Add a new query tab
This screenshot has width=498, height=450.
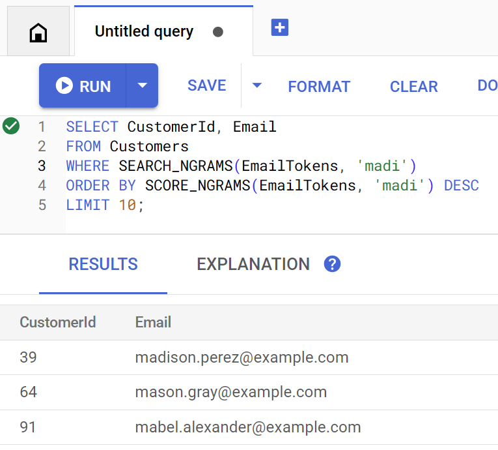coord(280,28)
